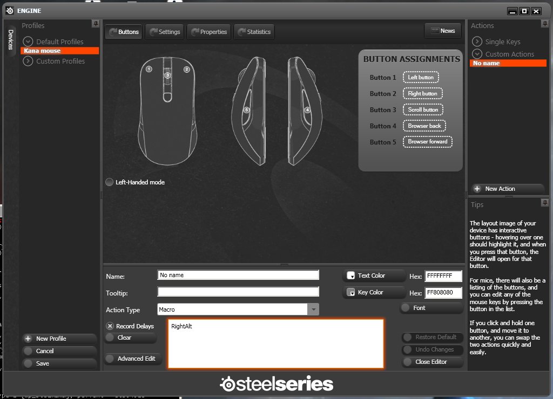
Task: Open the Properties tab
Action: click(209, 32)
